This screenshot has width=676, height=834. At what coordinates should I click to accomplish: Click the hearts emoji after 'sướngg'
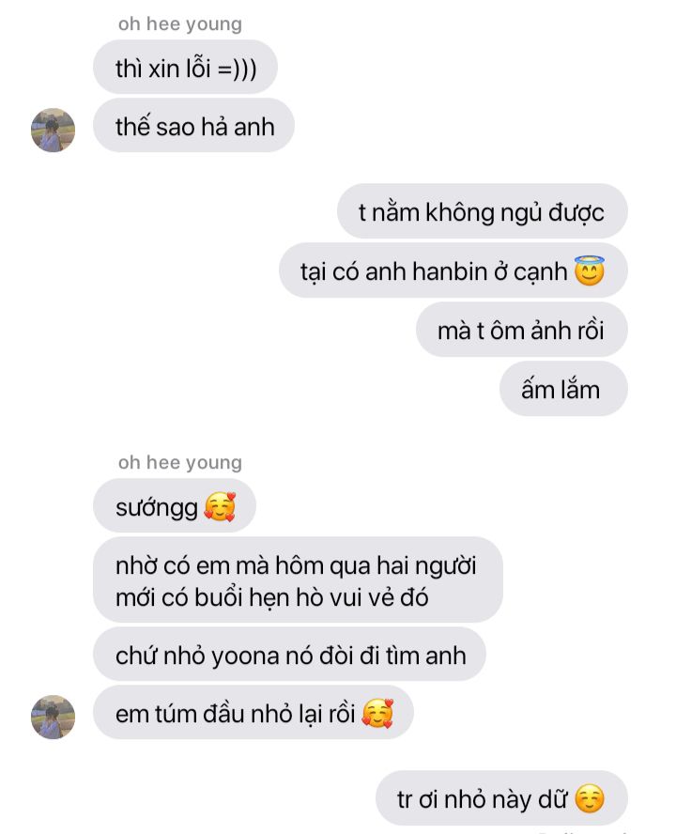coord(220,506)
